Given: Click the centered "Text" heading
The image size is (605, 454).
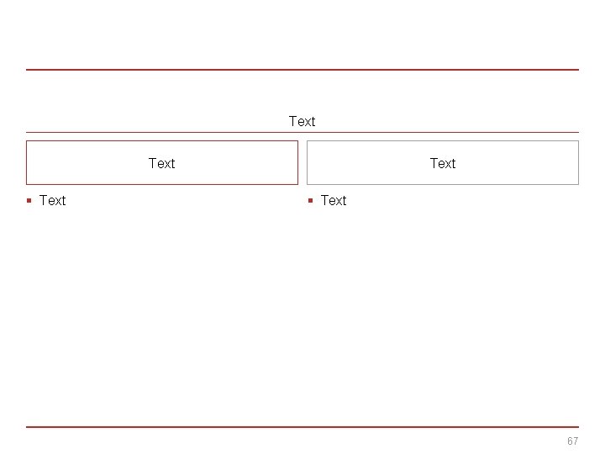Looking at the screenshot, I should pyautogui.click(x=302, y=121).
